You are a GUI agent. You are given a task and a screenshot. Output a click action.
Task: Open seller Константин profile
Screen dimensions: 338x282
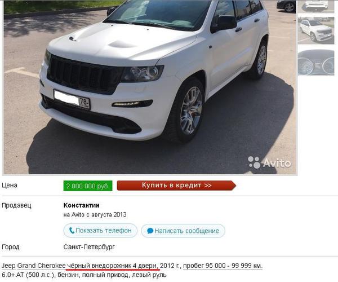point(82,205)
